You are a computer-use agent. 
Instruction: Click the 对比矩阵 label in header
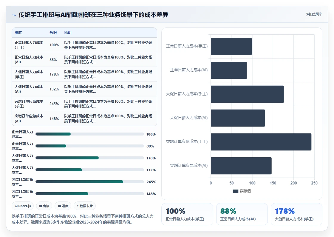click(314, 15)
